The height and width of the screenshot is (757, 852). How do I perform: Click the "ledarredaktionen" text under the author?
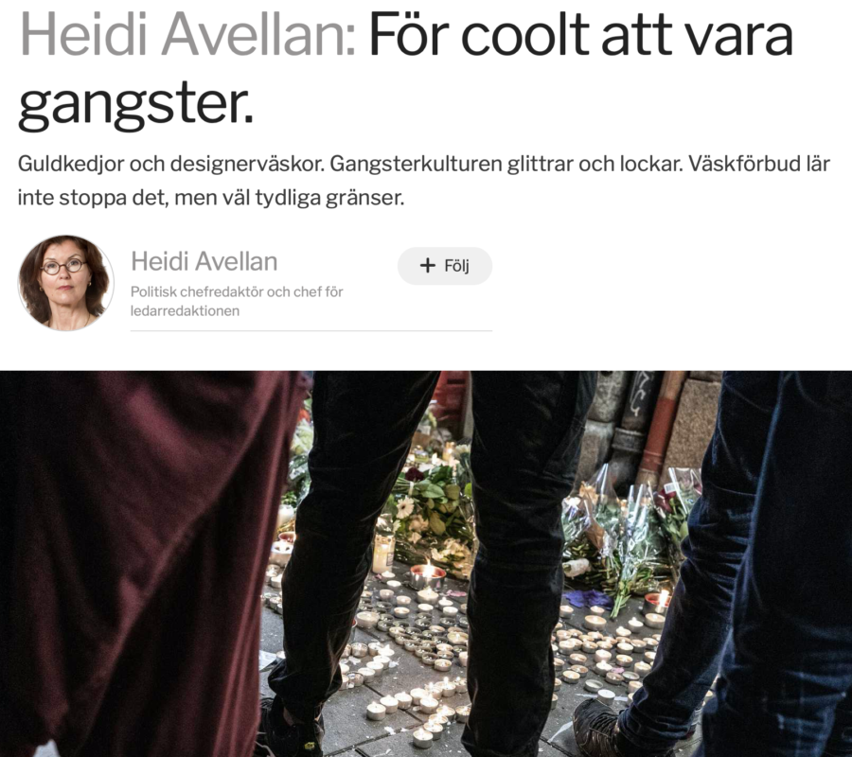click(x=185, y=311)
